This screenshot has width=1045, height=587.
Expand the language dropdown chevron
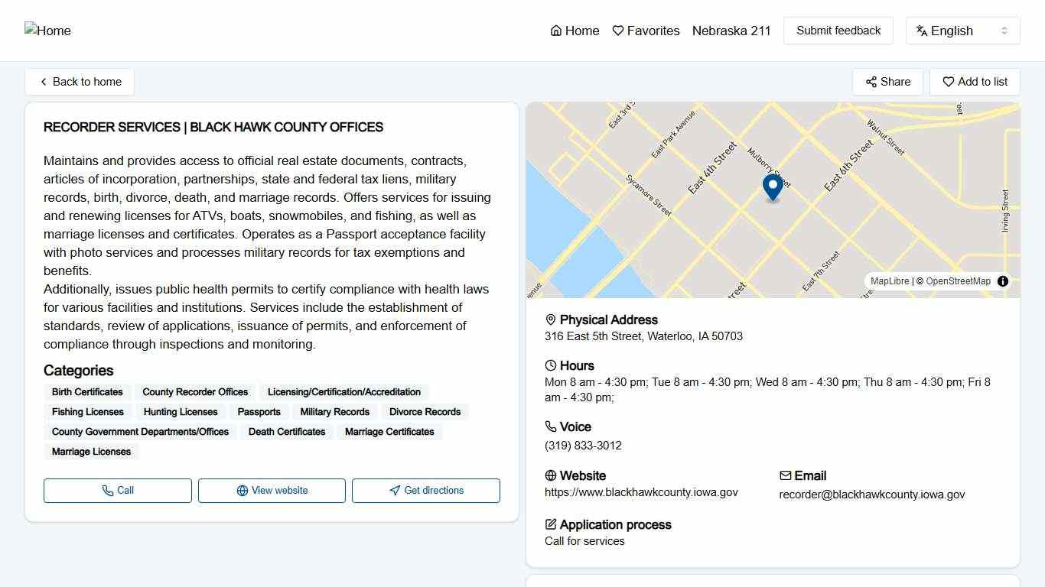(1005, 31)
